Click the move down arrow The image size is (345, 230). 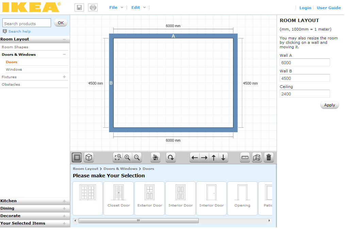point(223,158)
